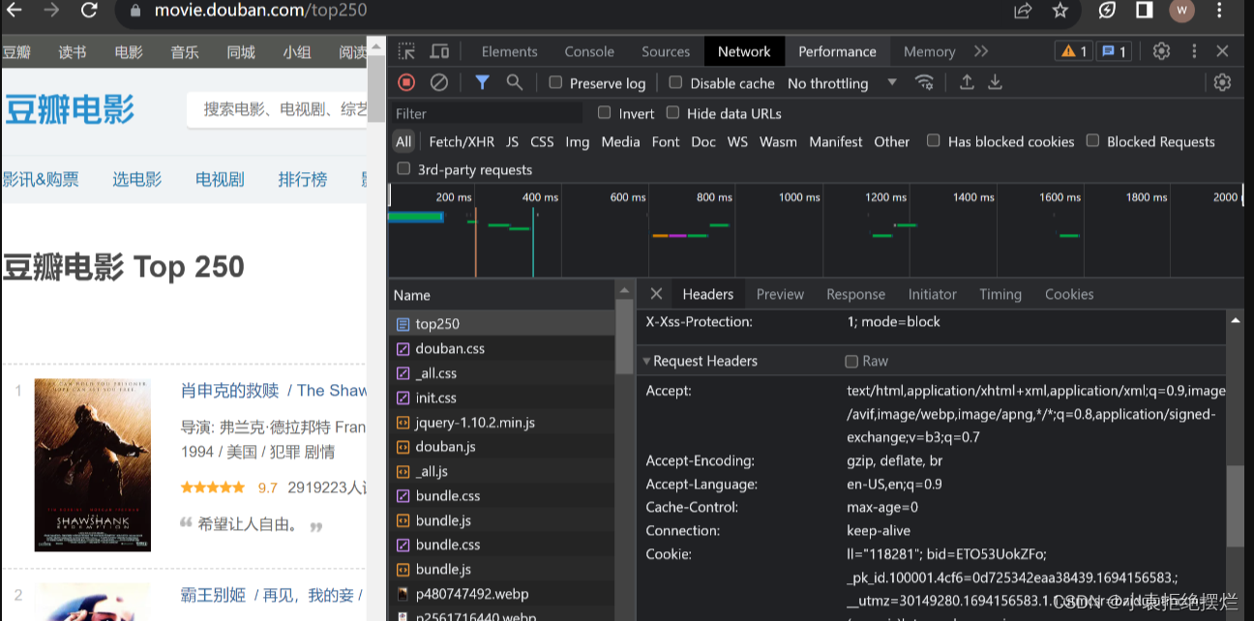Check Blocked Requests checkbox
1254x621 pixels.
pos(1092,140)
